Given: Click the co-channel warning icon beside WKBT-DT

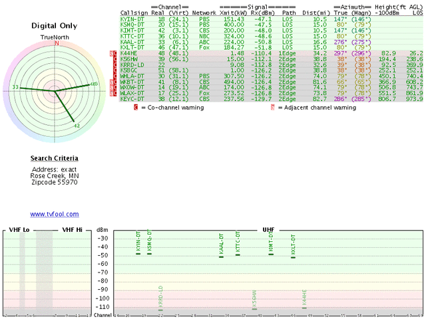Looking at the screenshot, I should pyautogui.click(x=115, y=82).
